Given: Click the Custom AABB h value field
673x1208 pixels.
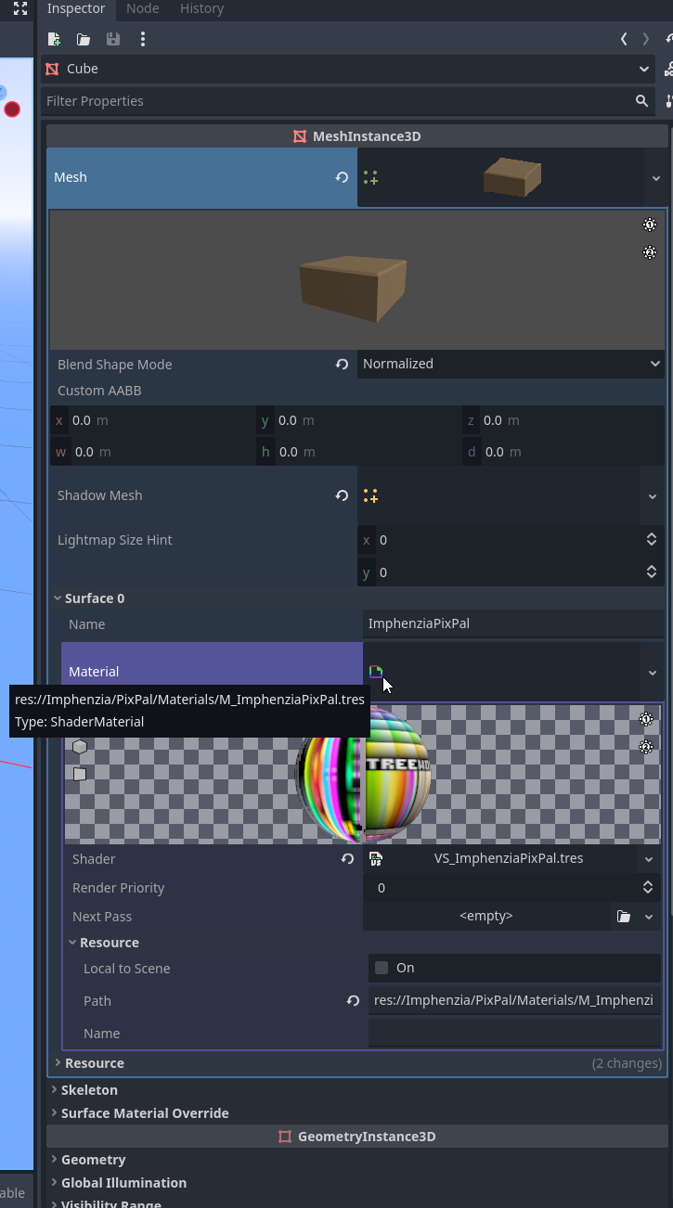Looking at the screenshot, I should 358,452.
